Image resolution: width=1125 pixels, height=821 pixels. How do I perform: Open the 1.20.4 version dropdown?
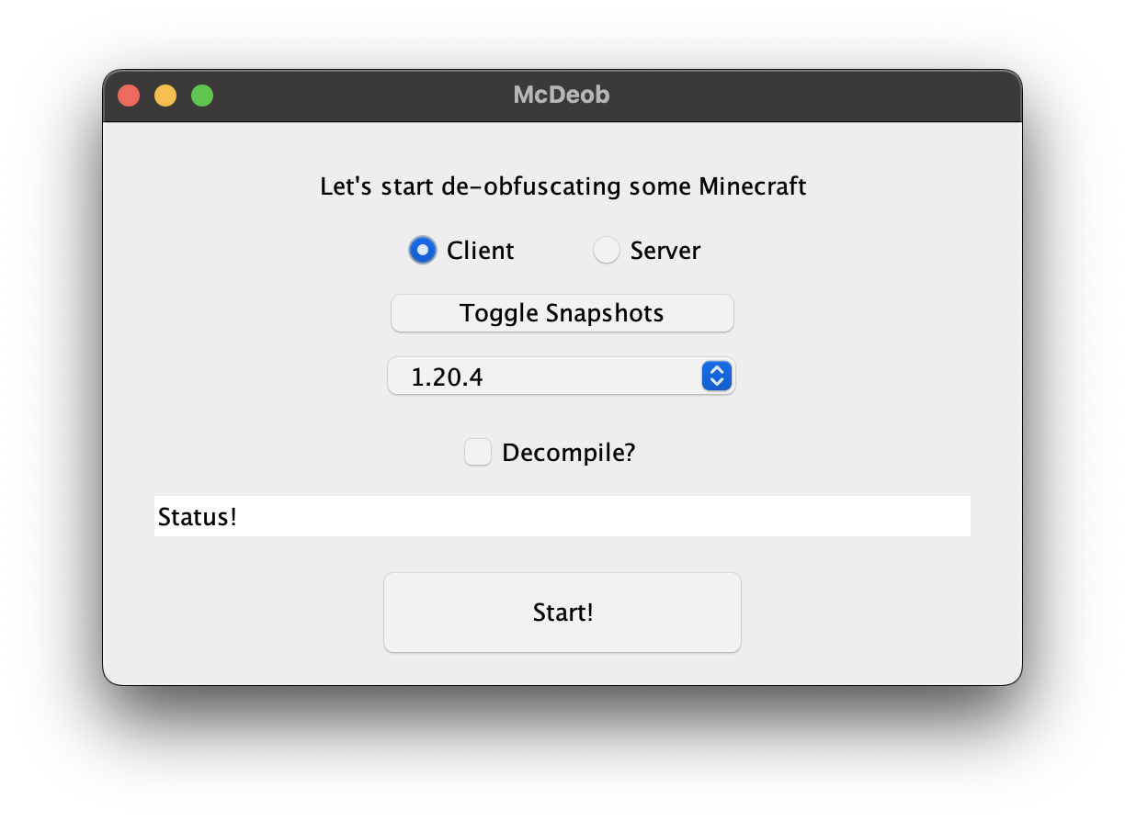pos(561,377)
